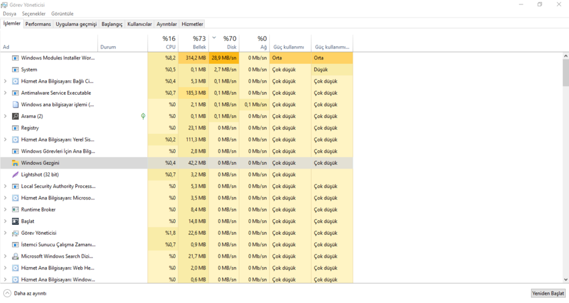Open the Dosya menu

(9, 14)
